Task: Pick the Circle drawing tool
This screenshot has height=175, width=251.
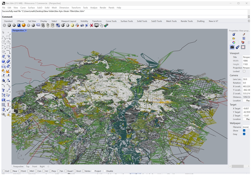Action: tap(3, 42)
